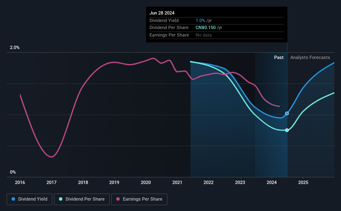Click the Dividend Per Share row label in tooltip
This screenshot has width=341, height=211.
pos(169,28)
